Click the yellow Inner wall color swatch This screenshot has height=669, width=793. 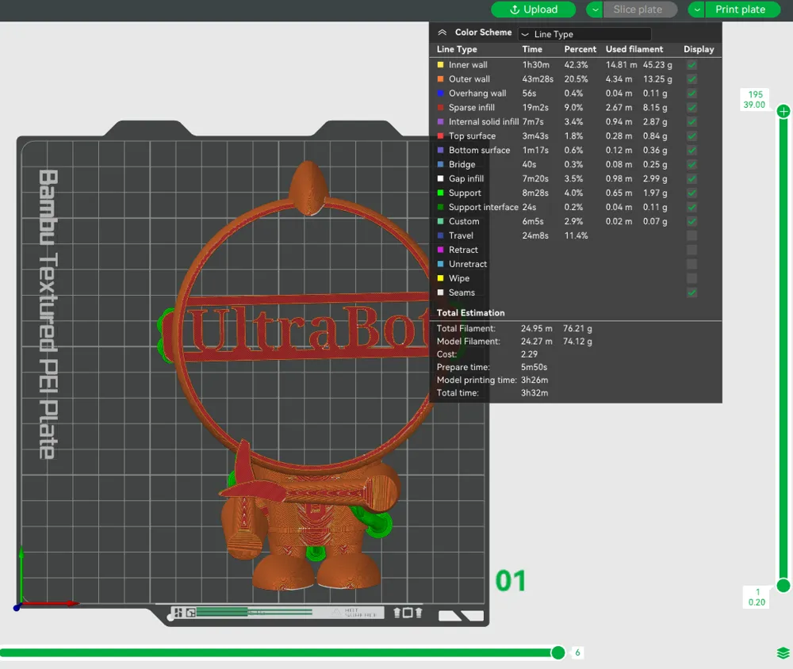pyautogui.click(x=440, y=65)
